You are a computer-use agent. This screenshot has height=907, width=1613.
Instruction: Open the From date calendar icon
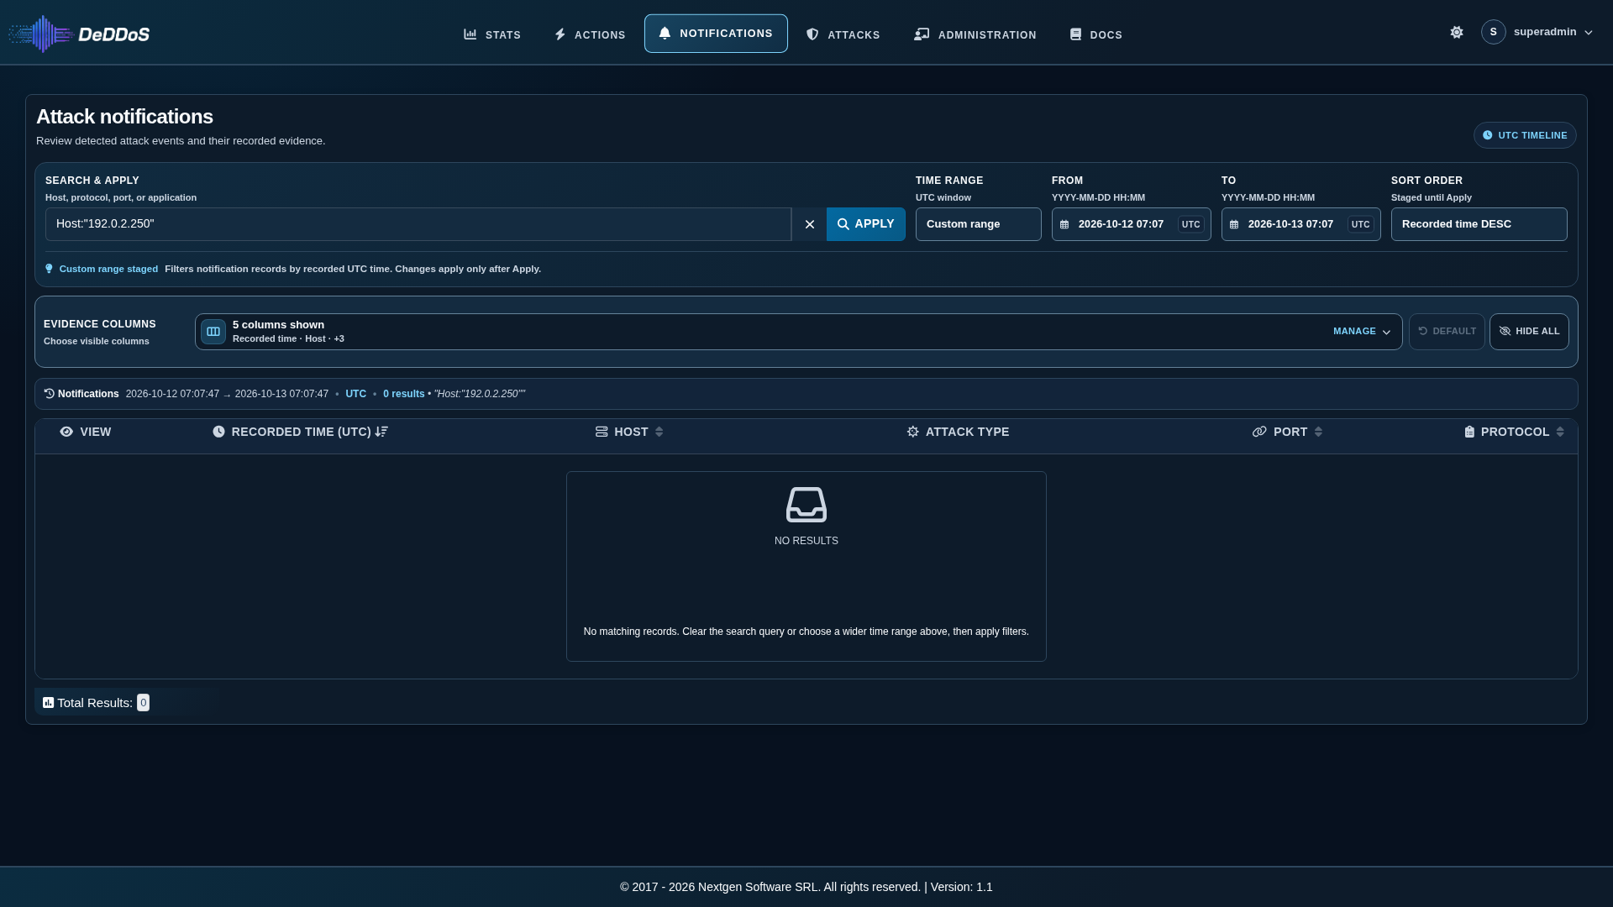click(x=1064, y=224)
